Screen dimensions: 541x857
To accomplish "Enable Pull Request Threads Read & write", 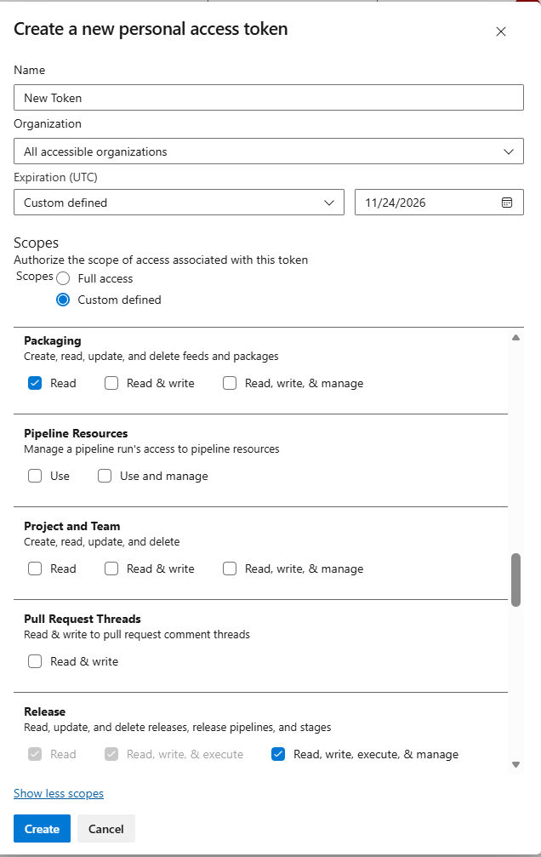I will click(35, 661).
